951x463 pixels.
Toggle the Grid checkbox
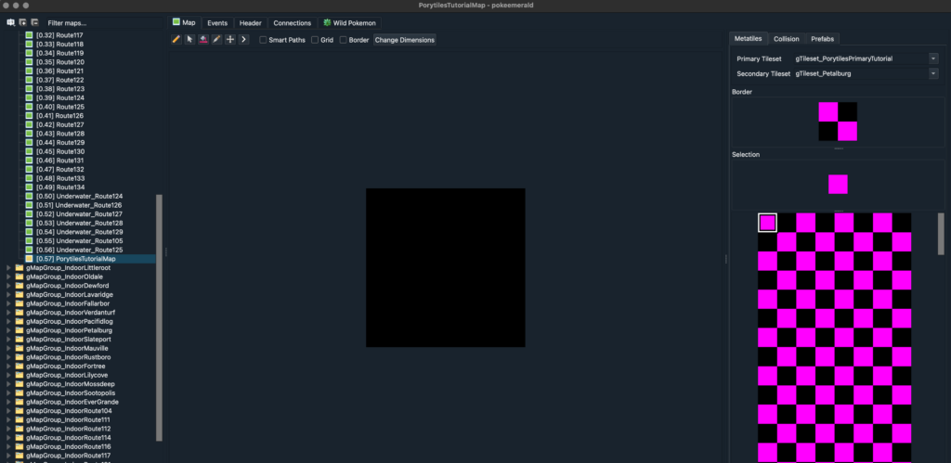tap(315, 40)
